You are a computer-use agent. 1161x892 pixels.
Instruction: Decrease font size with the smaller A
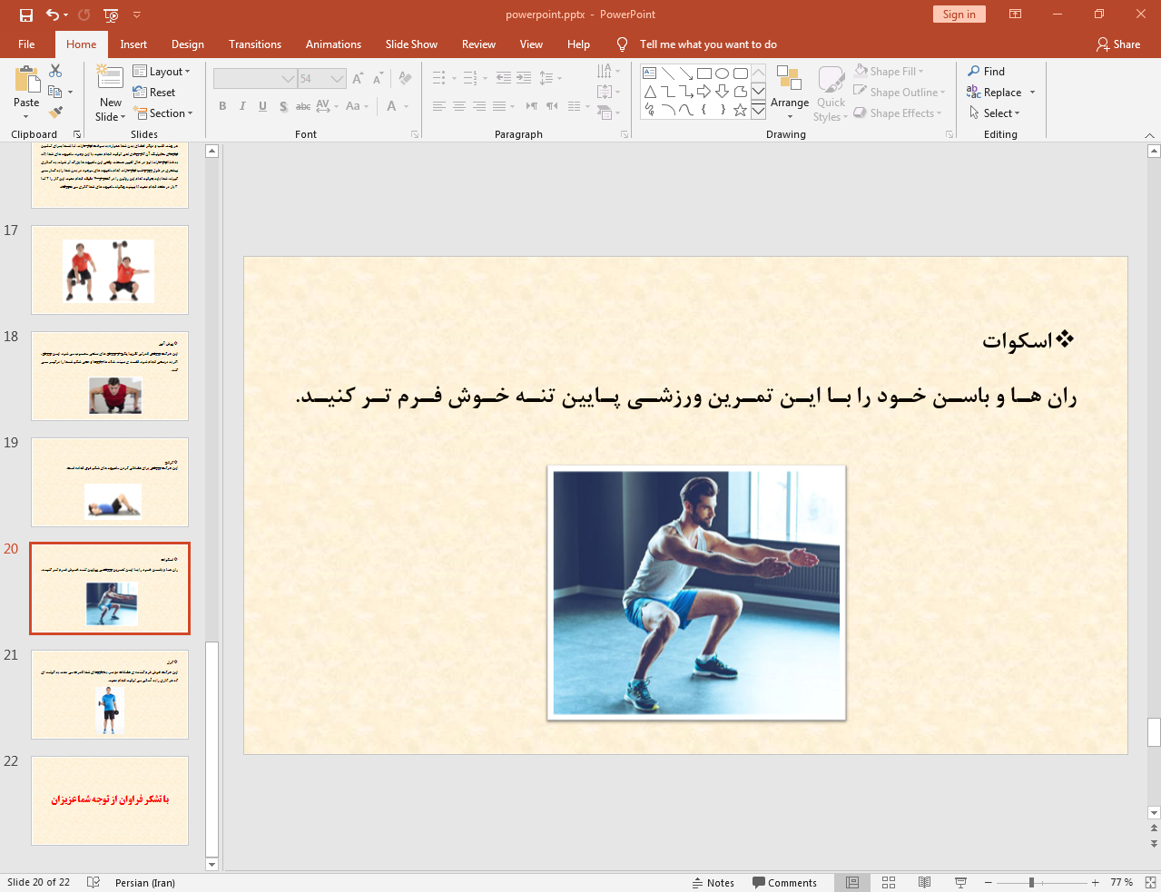[x=378, y=79]
